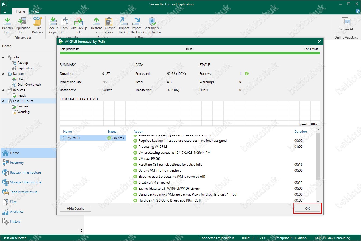
Task: Expand navigation pane overflow chevron
Action: pos(81,230)
